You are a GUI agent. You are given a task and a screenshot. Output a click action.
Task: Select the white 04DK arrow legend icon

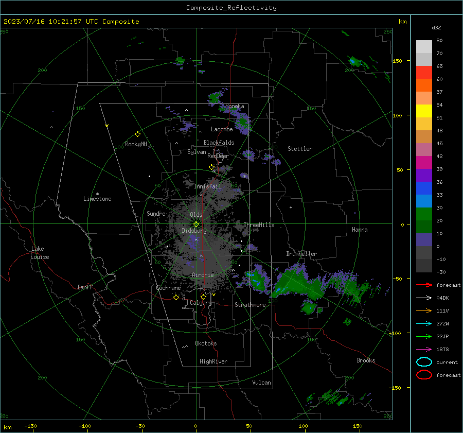coord(424,298)
